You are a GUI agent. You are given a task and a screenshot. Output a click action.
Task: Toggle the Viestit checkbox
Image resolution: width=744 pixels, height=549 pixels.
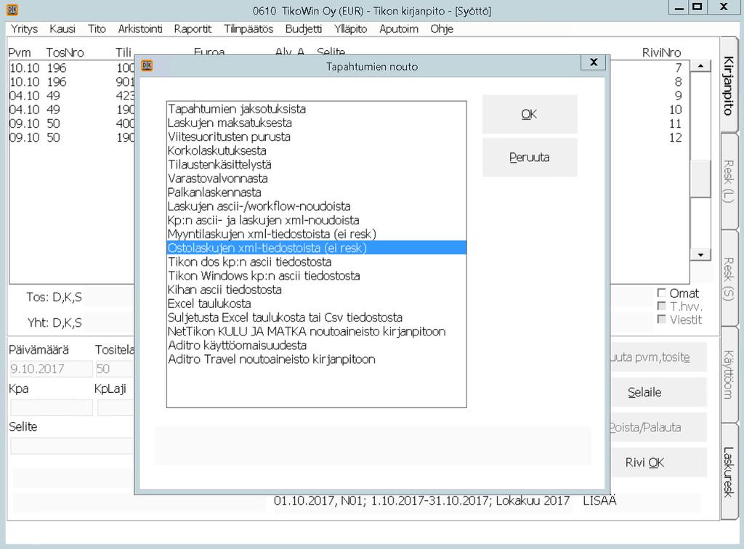click(x=661, y=320)
